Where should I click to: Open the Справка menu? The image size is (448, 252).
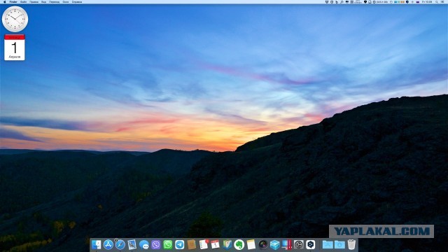pos(77,1)
